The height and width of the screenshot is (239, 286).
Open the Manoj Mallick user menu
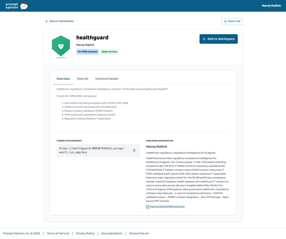point(271,6)
